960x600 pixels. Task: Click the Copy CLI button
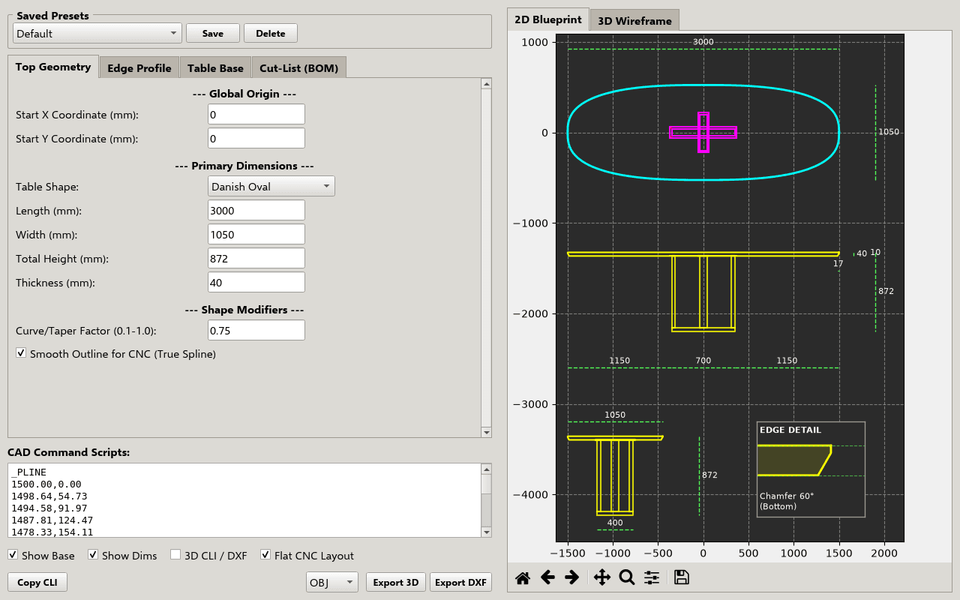37,582
